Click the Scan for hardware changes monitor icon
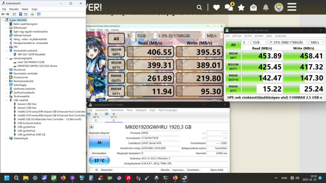 tap(39, 14)
